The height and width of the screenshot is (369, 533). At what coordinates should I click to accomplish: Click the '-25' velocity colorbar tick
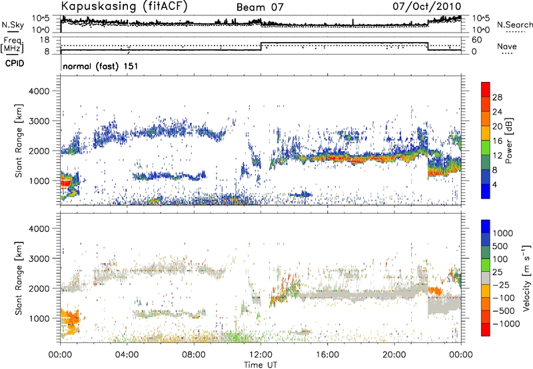pos(503,284)
